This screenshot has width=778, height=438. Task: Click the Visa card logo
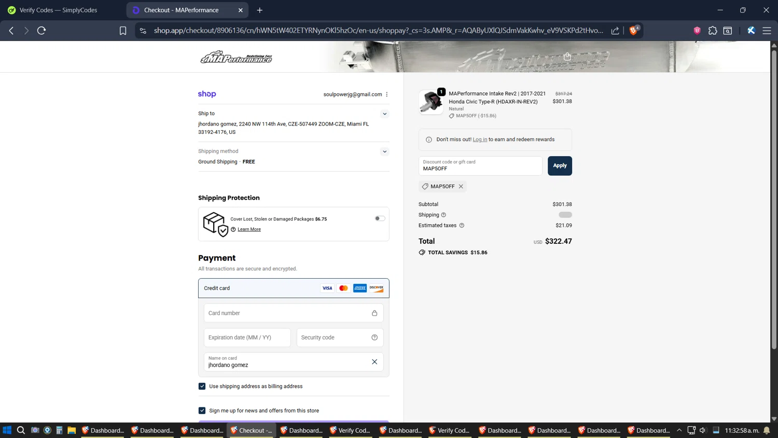(x=327, y=288)
